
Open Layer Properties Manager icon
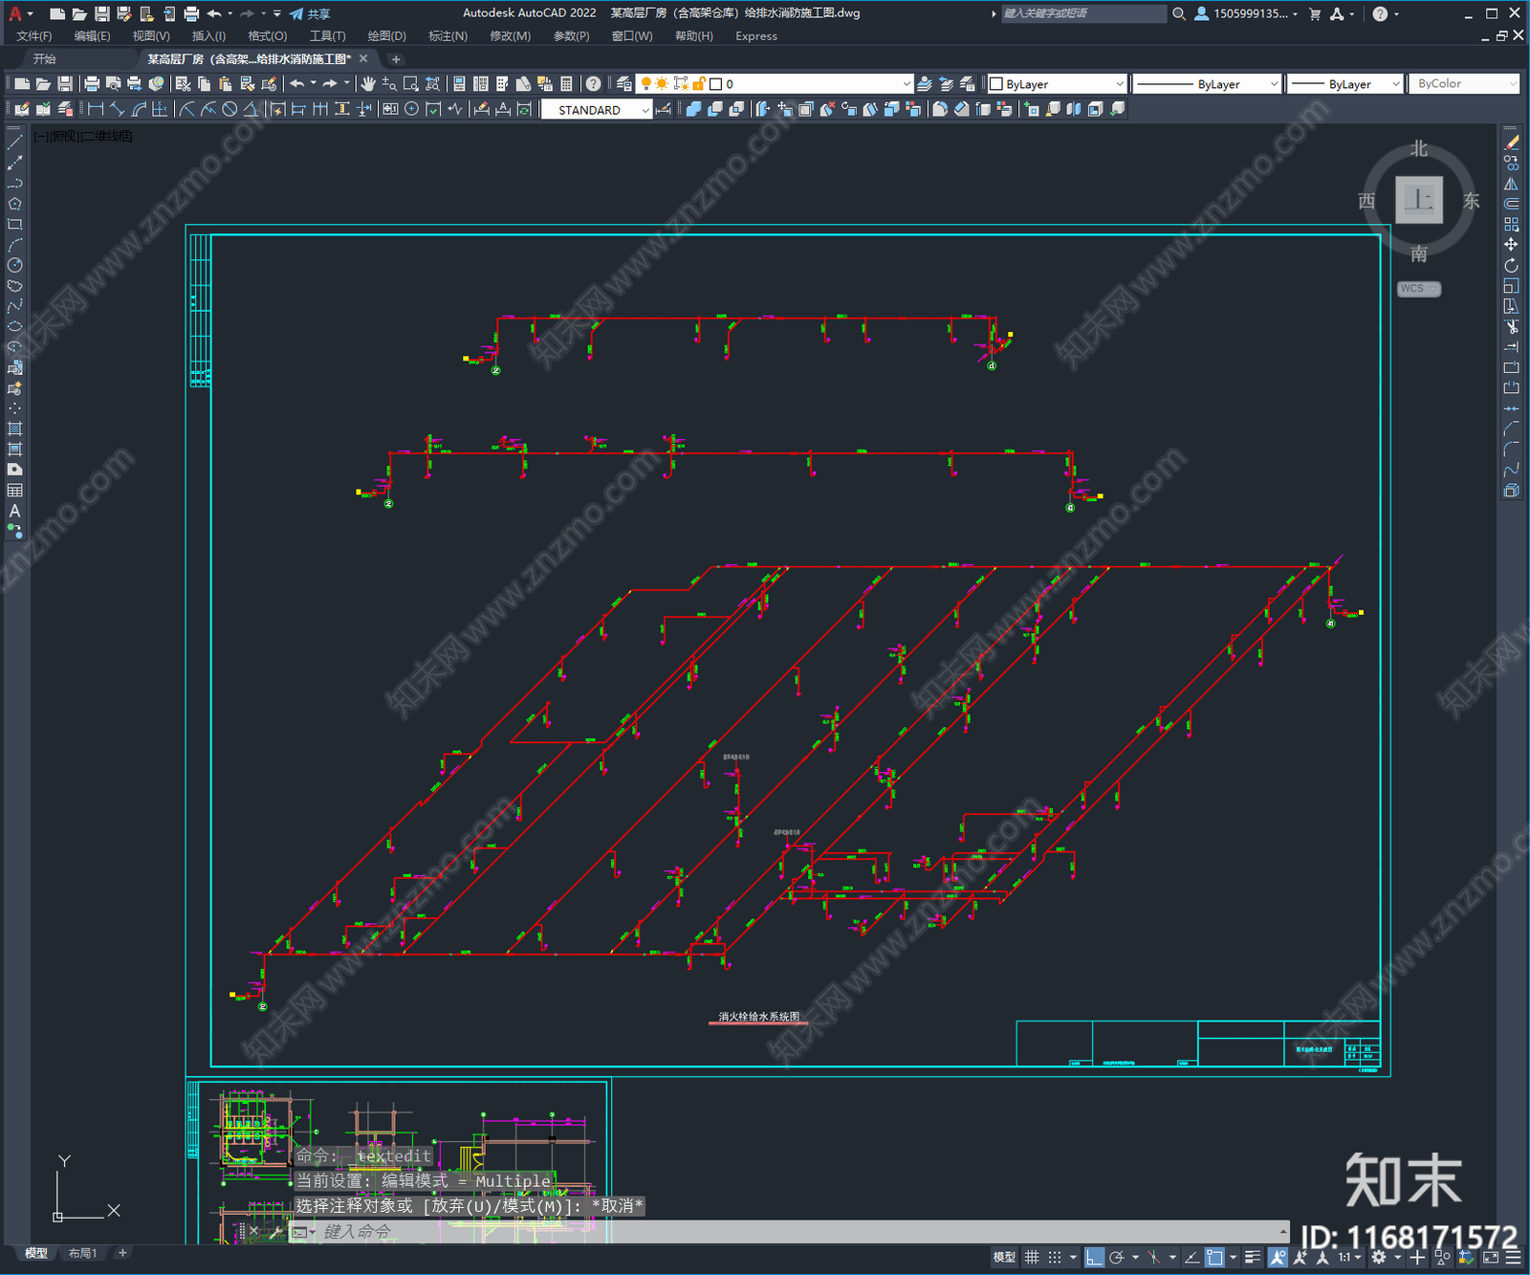coord(623,84)
